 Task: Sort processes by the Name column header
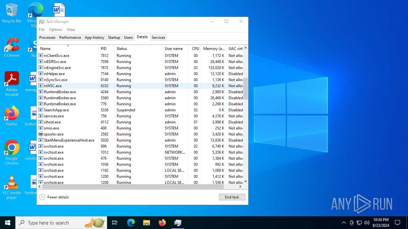68,49
